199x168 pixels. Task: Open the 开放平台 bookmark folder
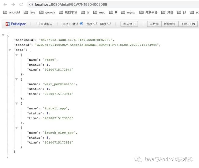148,12
